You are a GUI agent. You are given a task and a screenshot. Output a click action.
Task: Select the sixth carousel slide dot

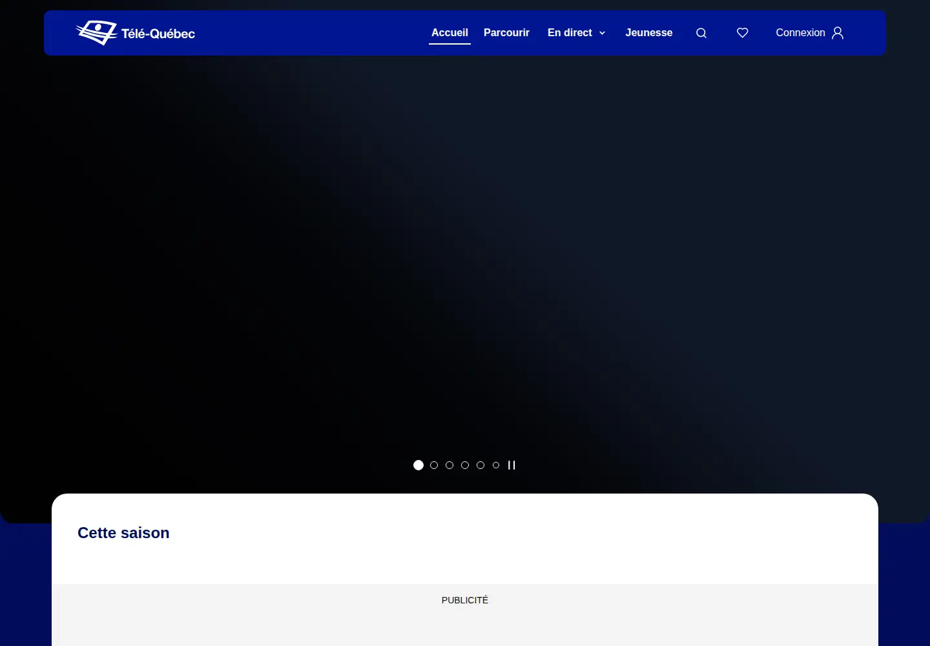coord(496,465)
